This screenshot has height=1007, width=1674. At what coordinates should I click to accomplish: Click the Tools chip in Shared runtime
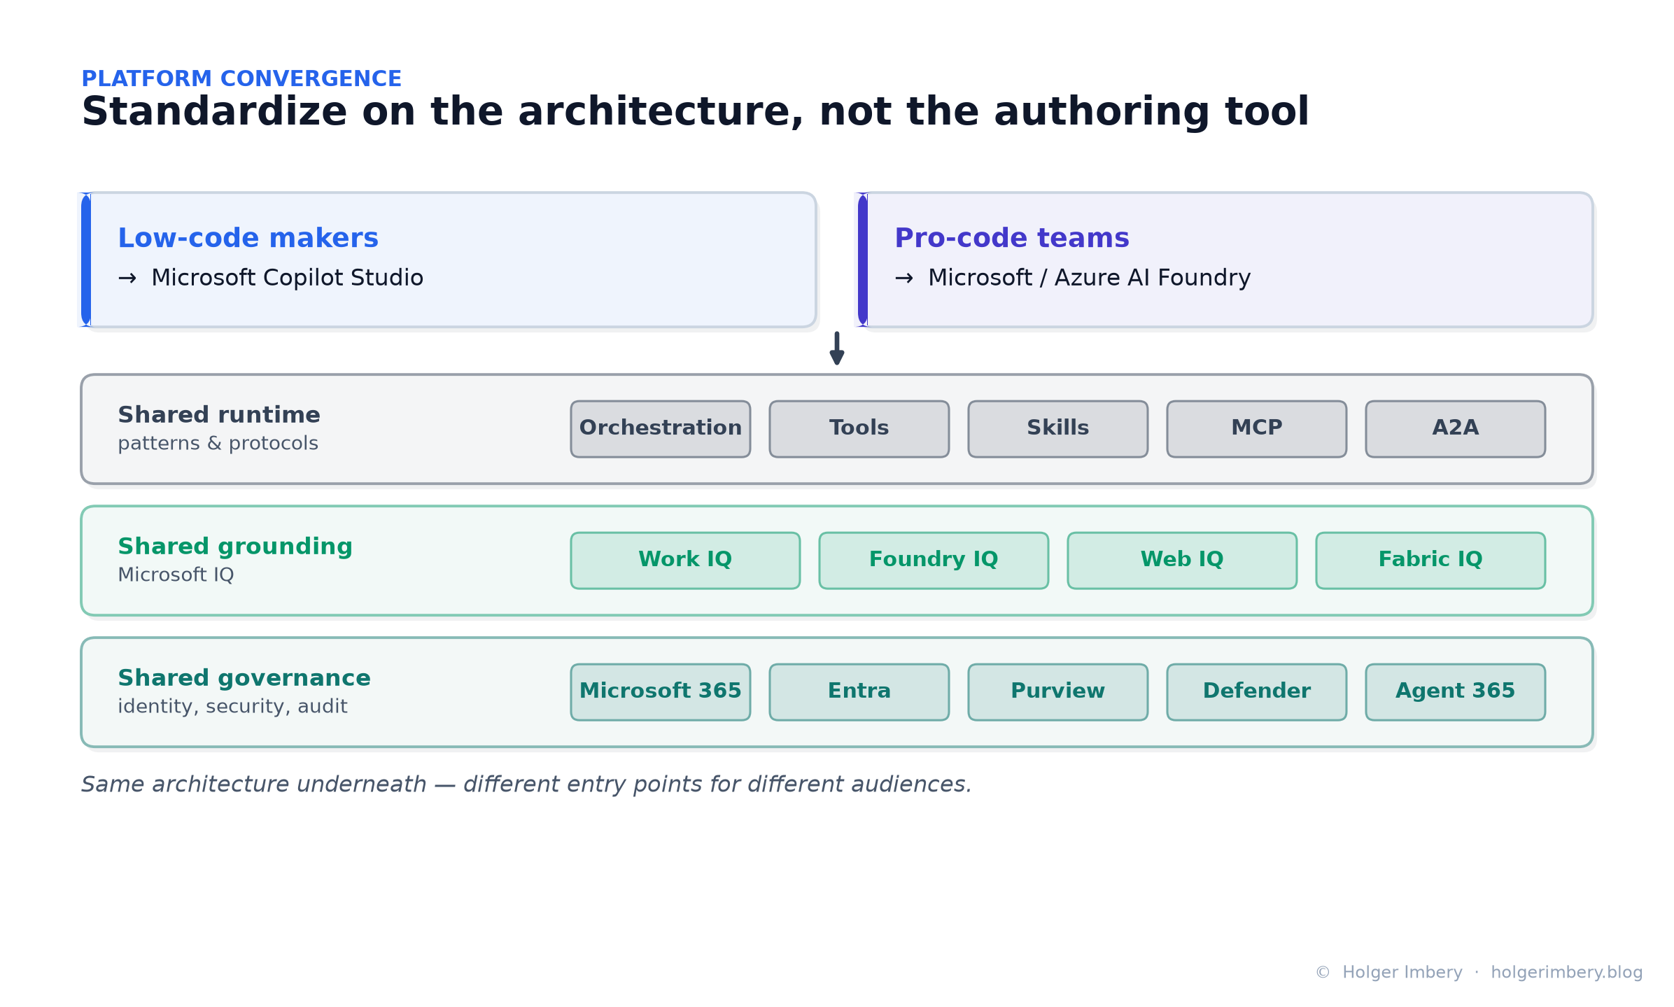pyautogui.click(x=859, y=429)
